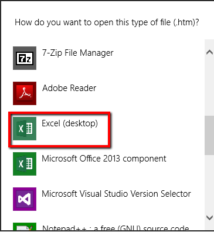Choose the Notepad++ source code entry

pyautogui.click(x=116, y=228)
